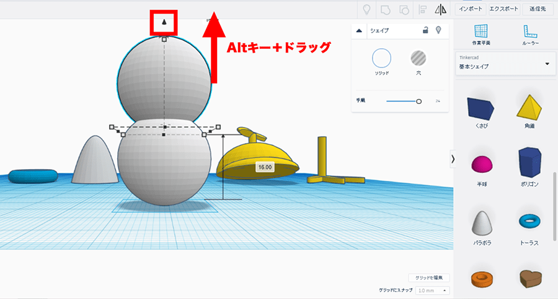Click the 送信先 (Send To) button

tap(537, 9)
